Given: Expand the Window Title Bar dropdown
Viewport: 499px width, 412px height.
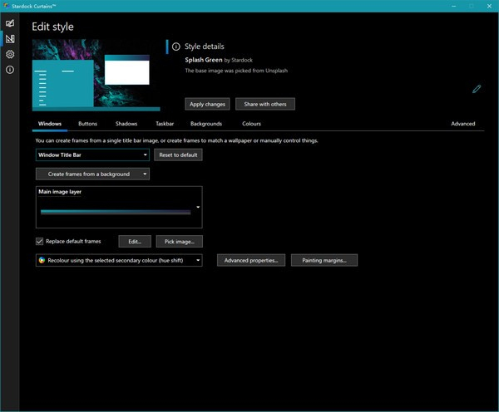Looking at the screenshot, I should pos(93,154).
